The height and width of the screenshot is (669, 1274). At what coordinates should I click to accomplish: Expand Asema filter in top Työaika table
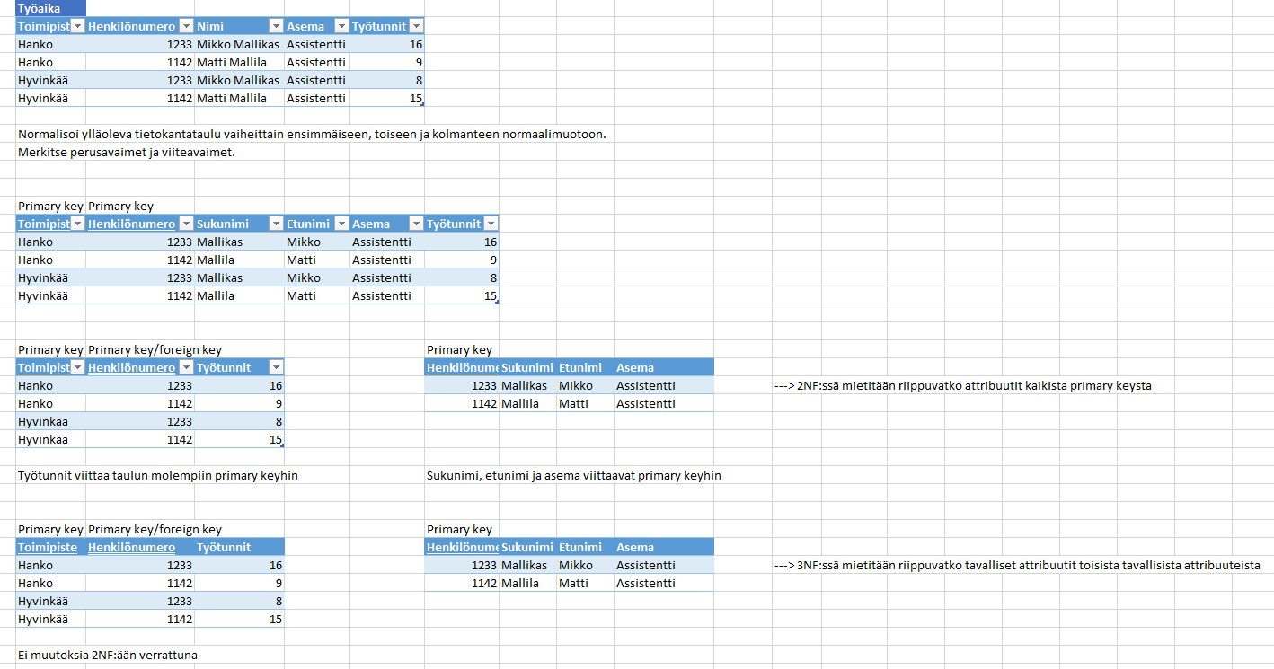tap(341, 26)
